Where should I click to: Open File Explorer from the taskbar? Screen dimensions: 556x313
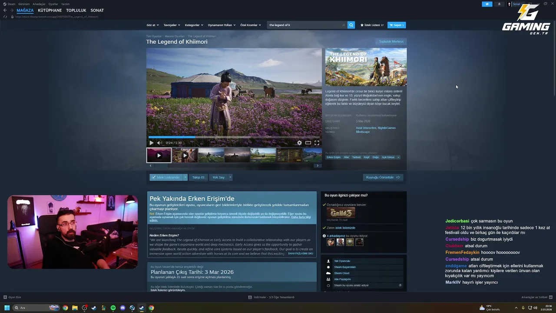pos(75,308)
